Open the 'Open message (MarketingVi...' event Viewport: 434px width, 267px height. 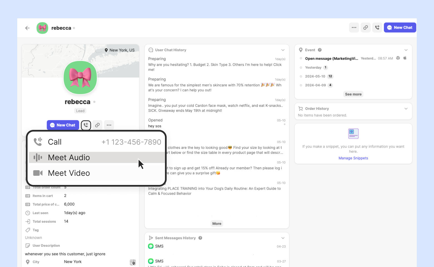tap(331, 58)
